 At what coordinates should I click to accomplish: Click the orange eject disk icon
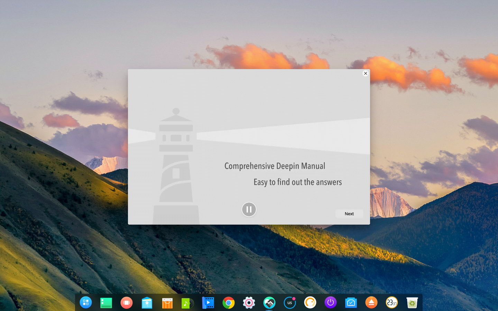371,303
